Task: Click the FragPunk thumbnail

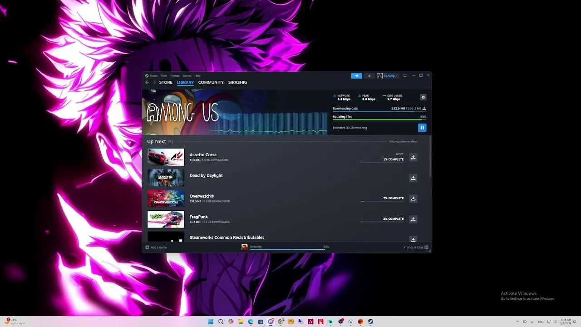Action: click(166, 219)
